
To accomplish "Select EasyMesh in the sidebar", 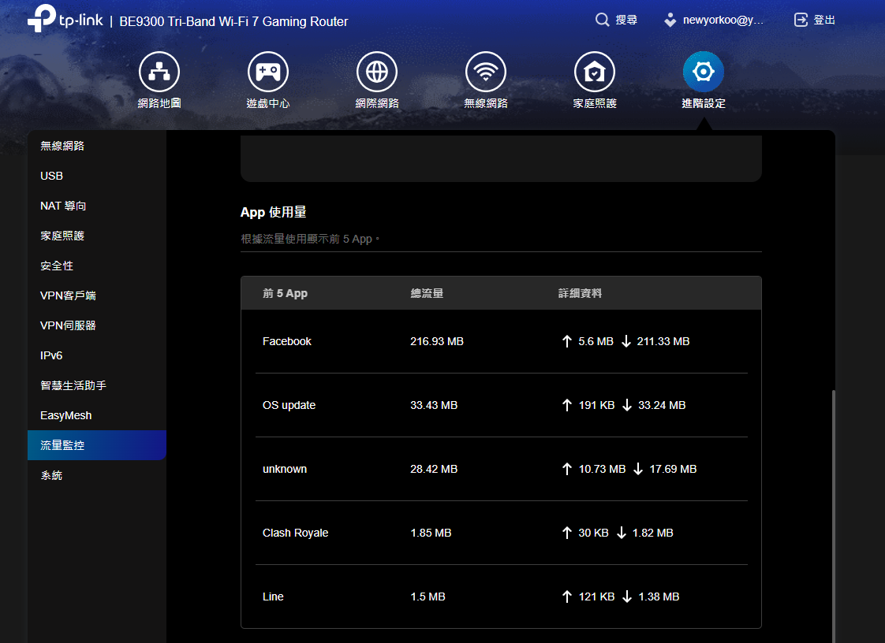I will tap(97, 414).
